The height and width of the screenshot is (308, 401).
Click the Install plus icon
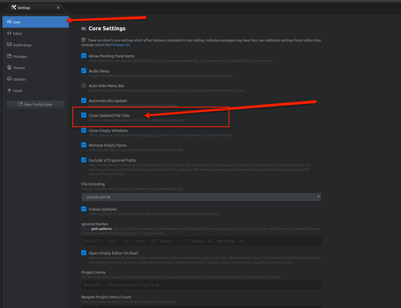coord(9,90)
